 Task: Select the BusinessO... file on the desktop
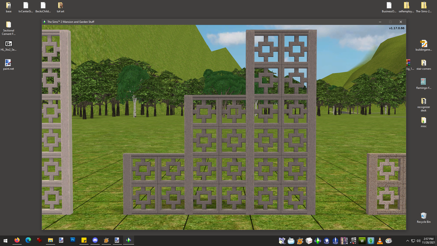pos(389,8)
